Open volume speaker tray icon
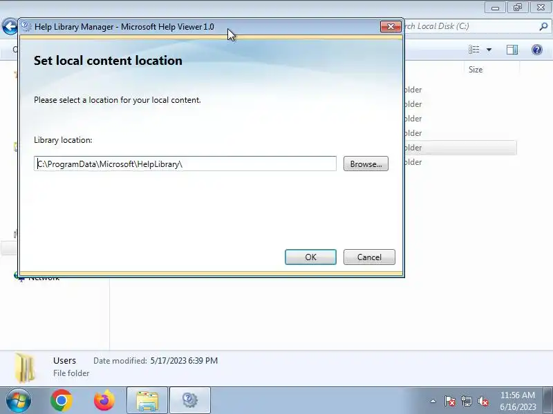Screen dimensions: 553x414 click(482, 401)
